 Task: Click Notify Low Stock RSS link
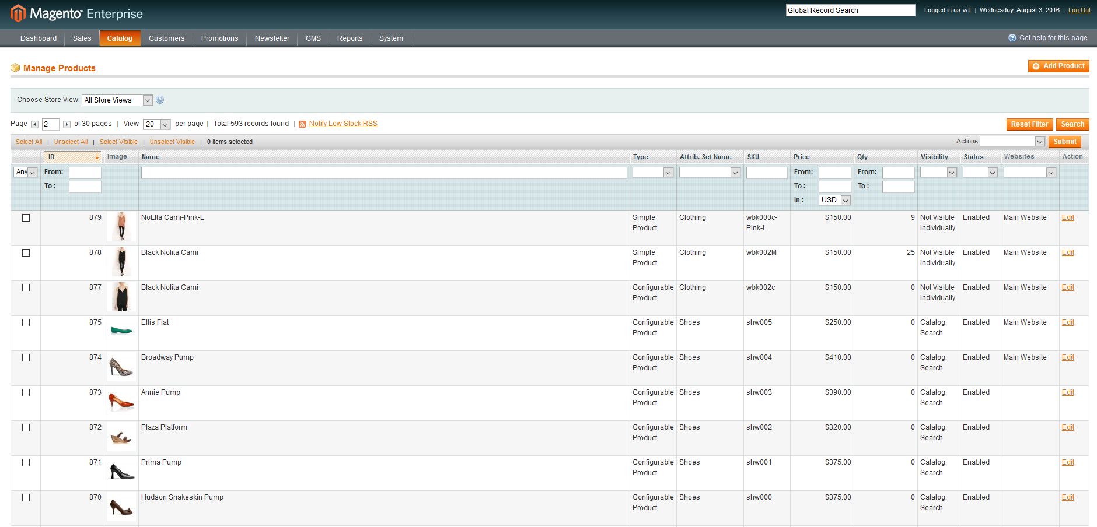343,124
